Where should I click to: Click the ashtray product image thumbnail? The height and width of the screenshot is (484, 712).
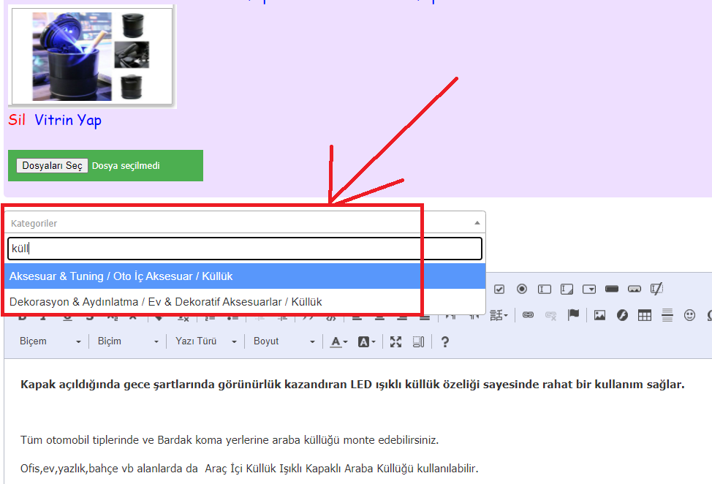pyautogui.click(x=92, y=56)
